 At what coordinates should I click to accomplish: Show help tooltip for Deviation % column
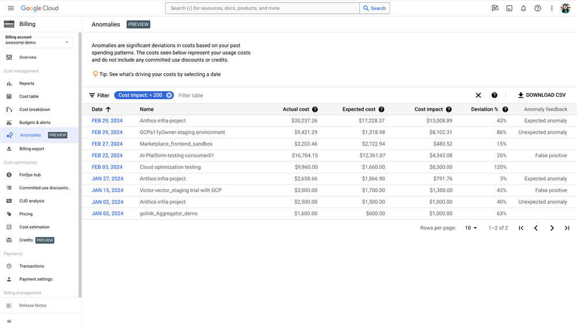pyautogui.click(x=505, y=110)
